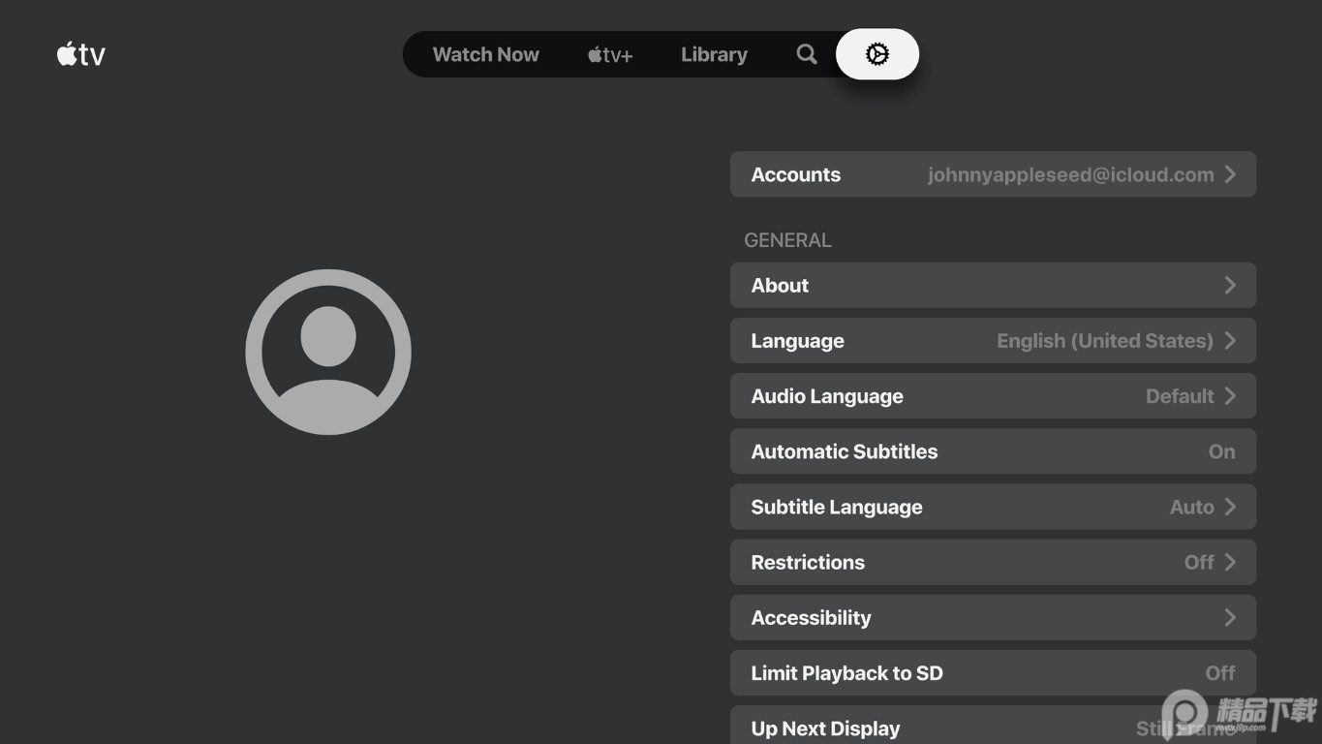Toggle Automatic Subtitles off
The image size is (1322, 744).
click(x=993, y=450)
